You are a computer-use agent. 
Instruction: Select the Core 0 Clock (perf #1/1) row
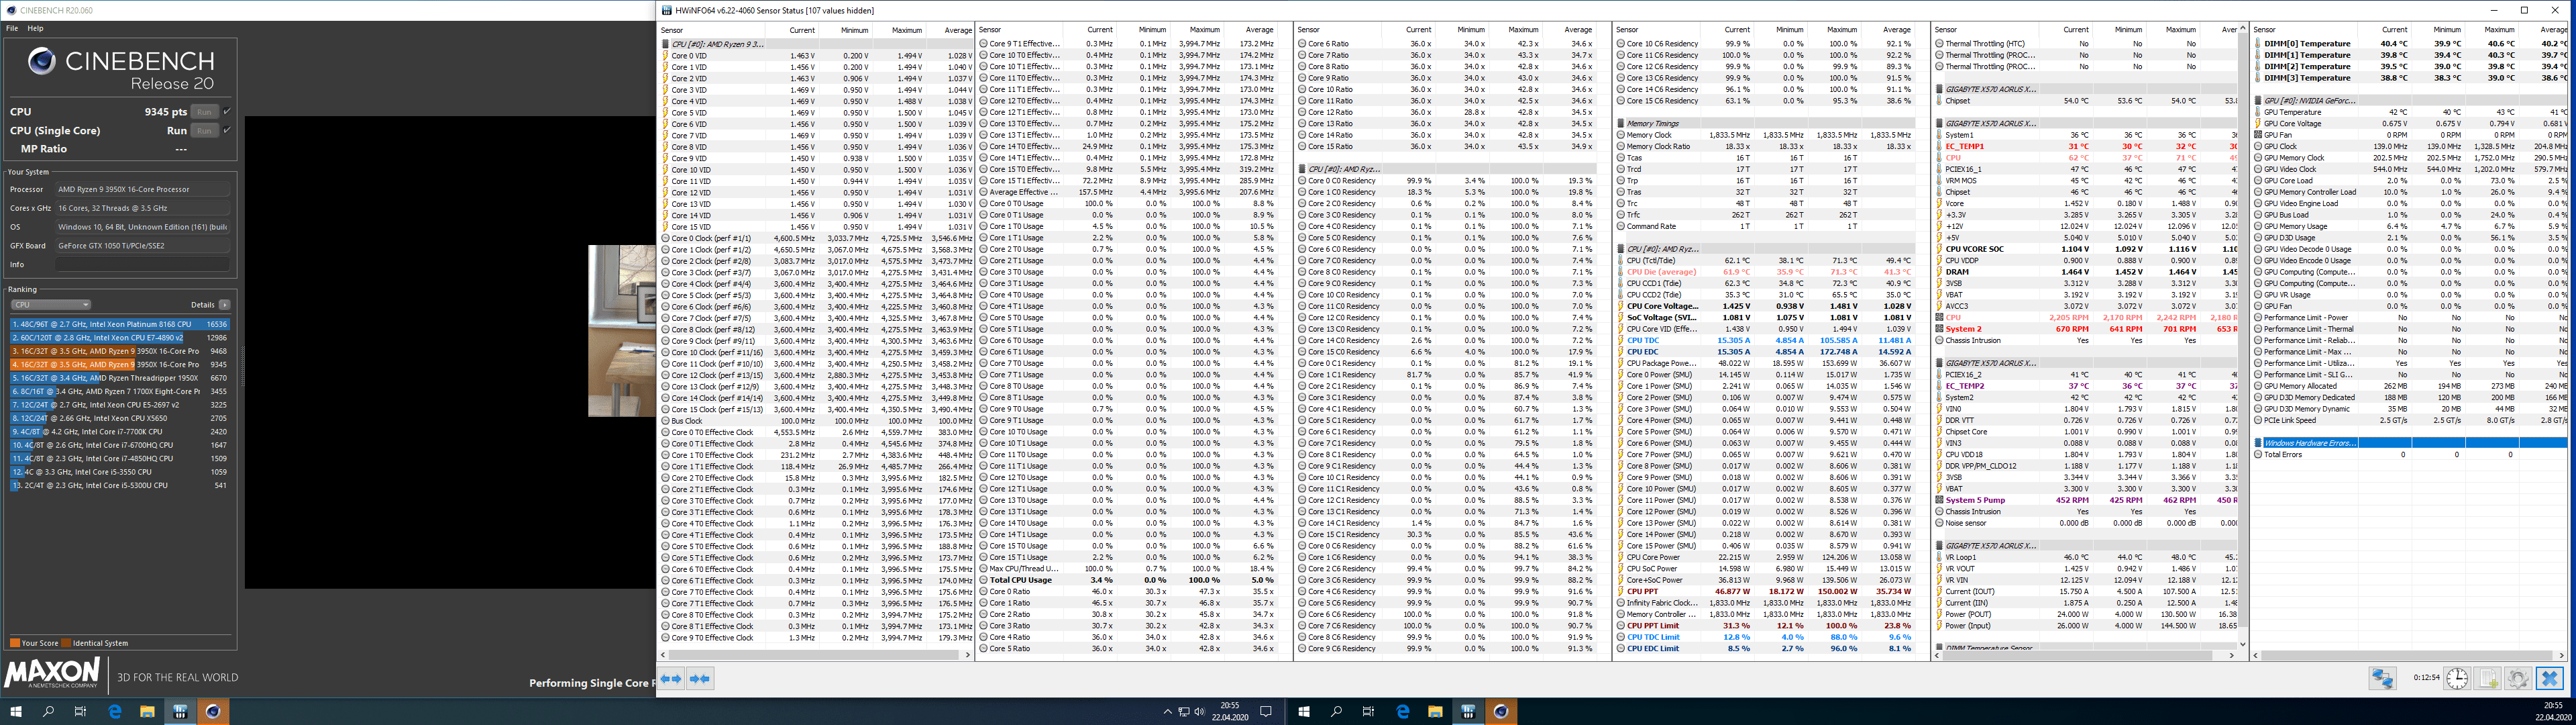[815, 238]
